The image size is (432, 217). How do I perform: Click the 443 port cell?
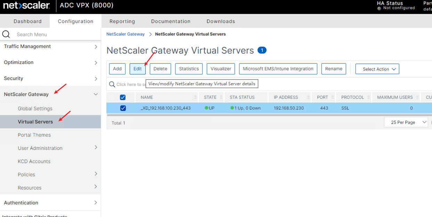tap(324, 108)
